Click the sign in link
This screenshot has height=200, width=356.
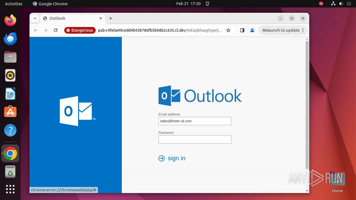click(x=176, y=158)
